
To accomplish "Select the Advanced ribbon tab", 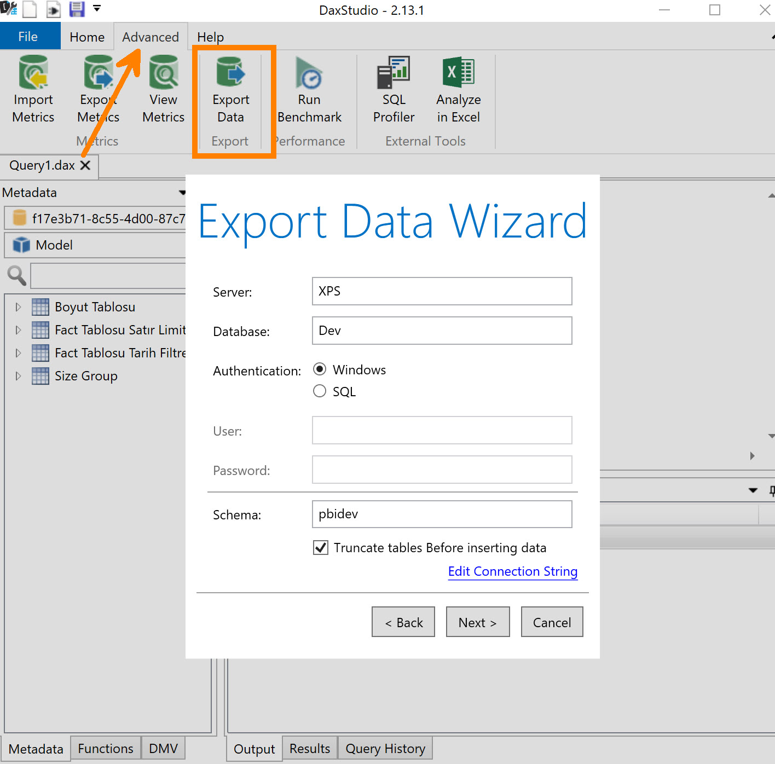I will coord(151,37).
